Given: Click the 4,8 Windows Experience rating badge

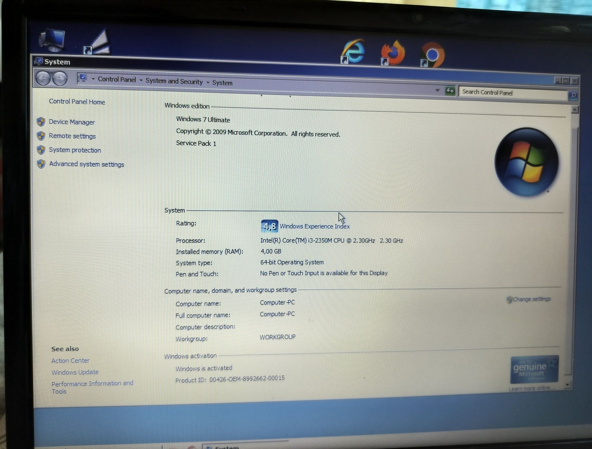Looking at the screenshot, I should pyautogui.click(x=269, y=226).
